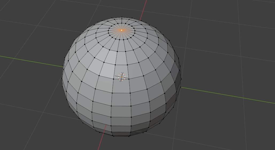Click the green Y axis line right of sphere
Viewport: 275px width, 150px height.
tap(227, 95)
